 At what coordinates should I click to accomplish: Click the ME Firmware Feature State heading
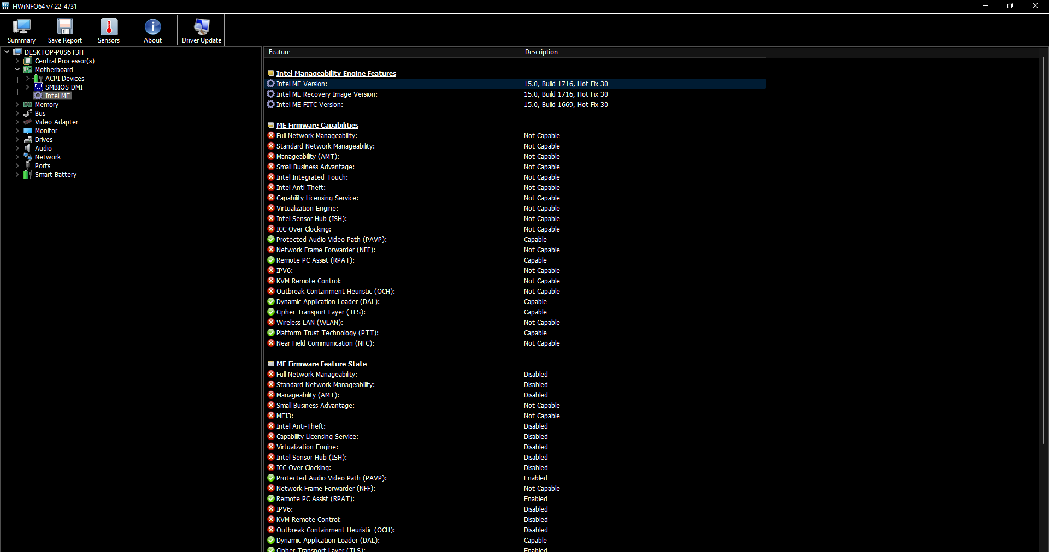(321, 364)
